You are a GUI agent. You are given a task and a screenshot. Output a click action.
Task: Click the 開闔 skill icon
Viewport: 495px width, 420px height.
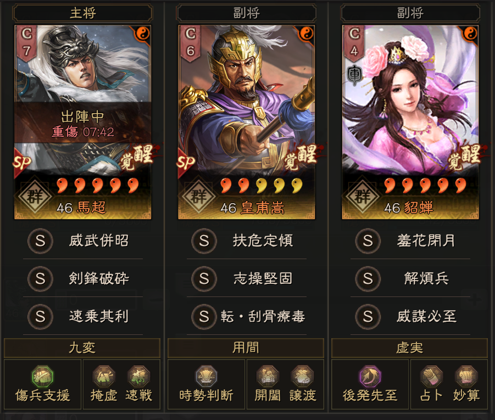pyautogui.click(x=268, y=376)
